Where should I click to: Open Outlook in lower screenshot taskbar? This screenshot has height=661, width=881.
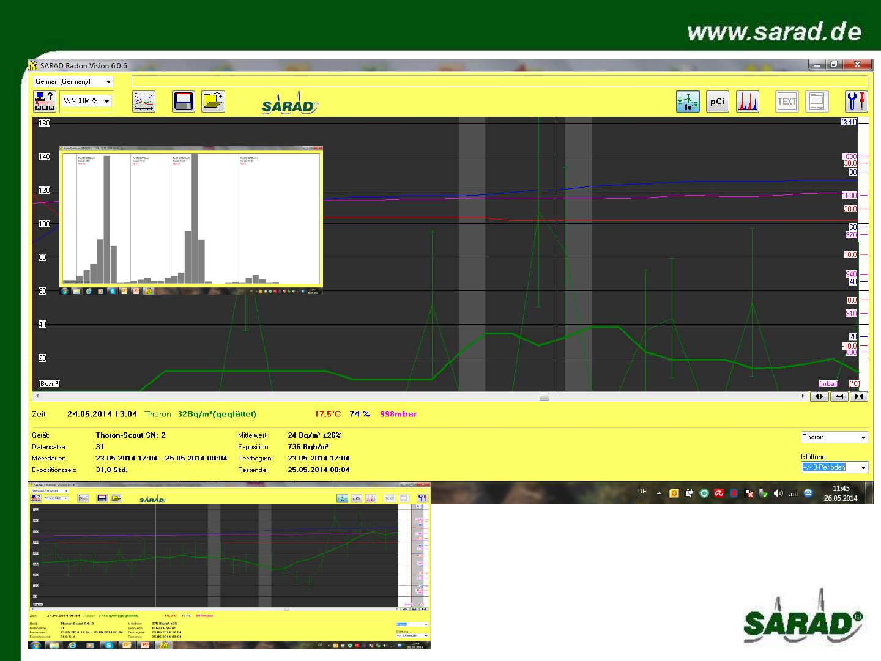127,645
